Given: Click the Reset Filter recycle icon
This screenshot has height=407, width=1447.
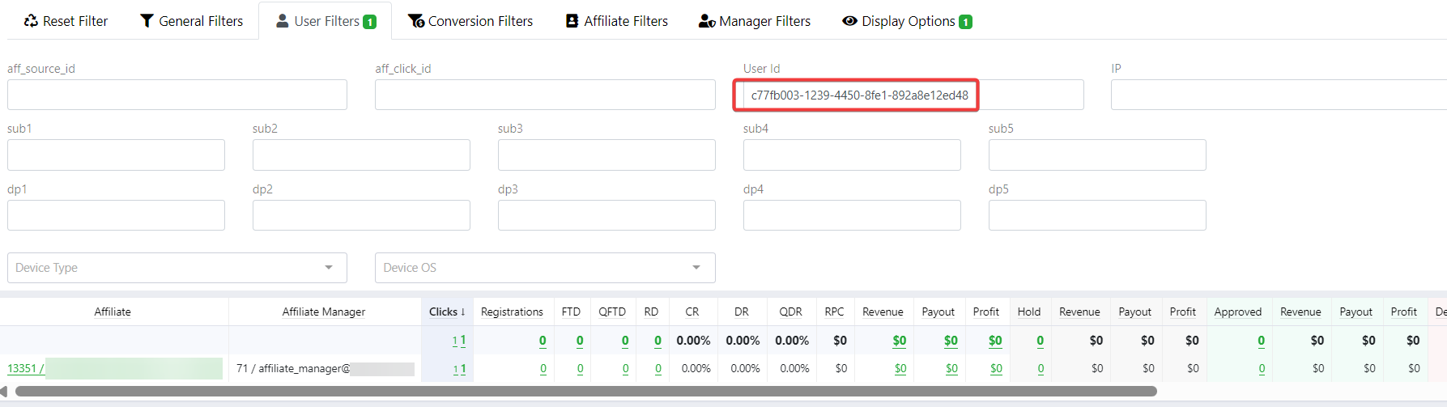Looking at the screenshot, I should (31, 21).
